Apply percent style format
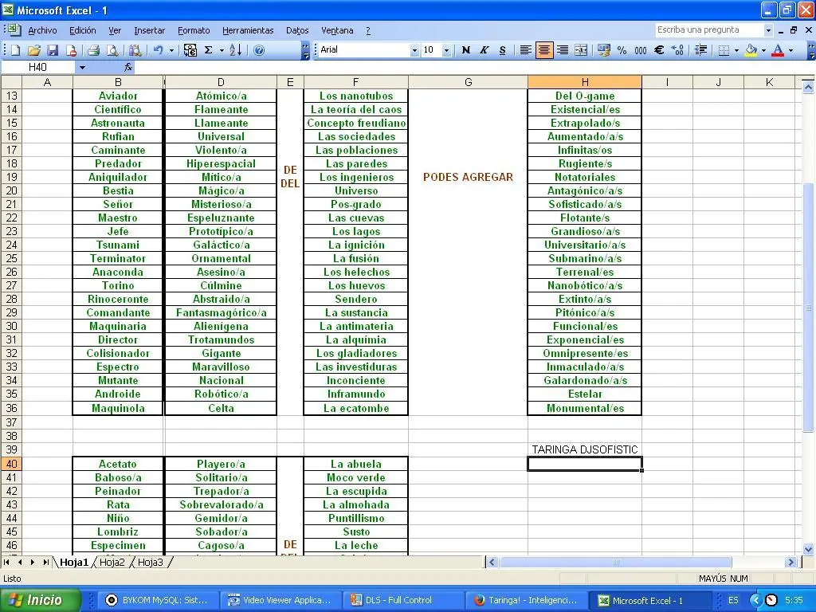816x612 pixels. [622, 50]
